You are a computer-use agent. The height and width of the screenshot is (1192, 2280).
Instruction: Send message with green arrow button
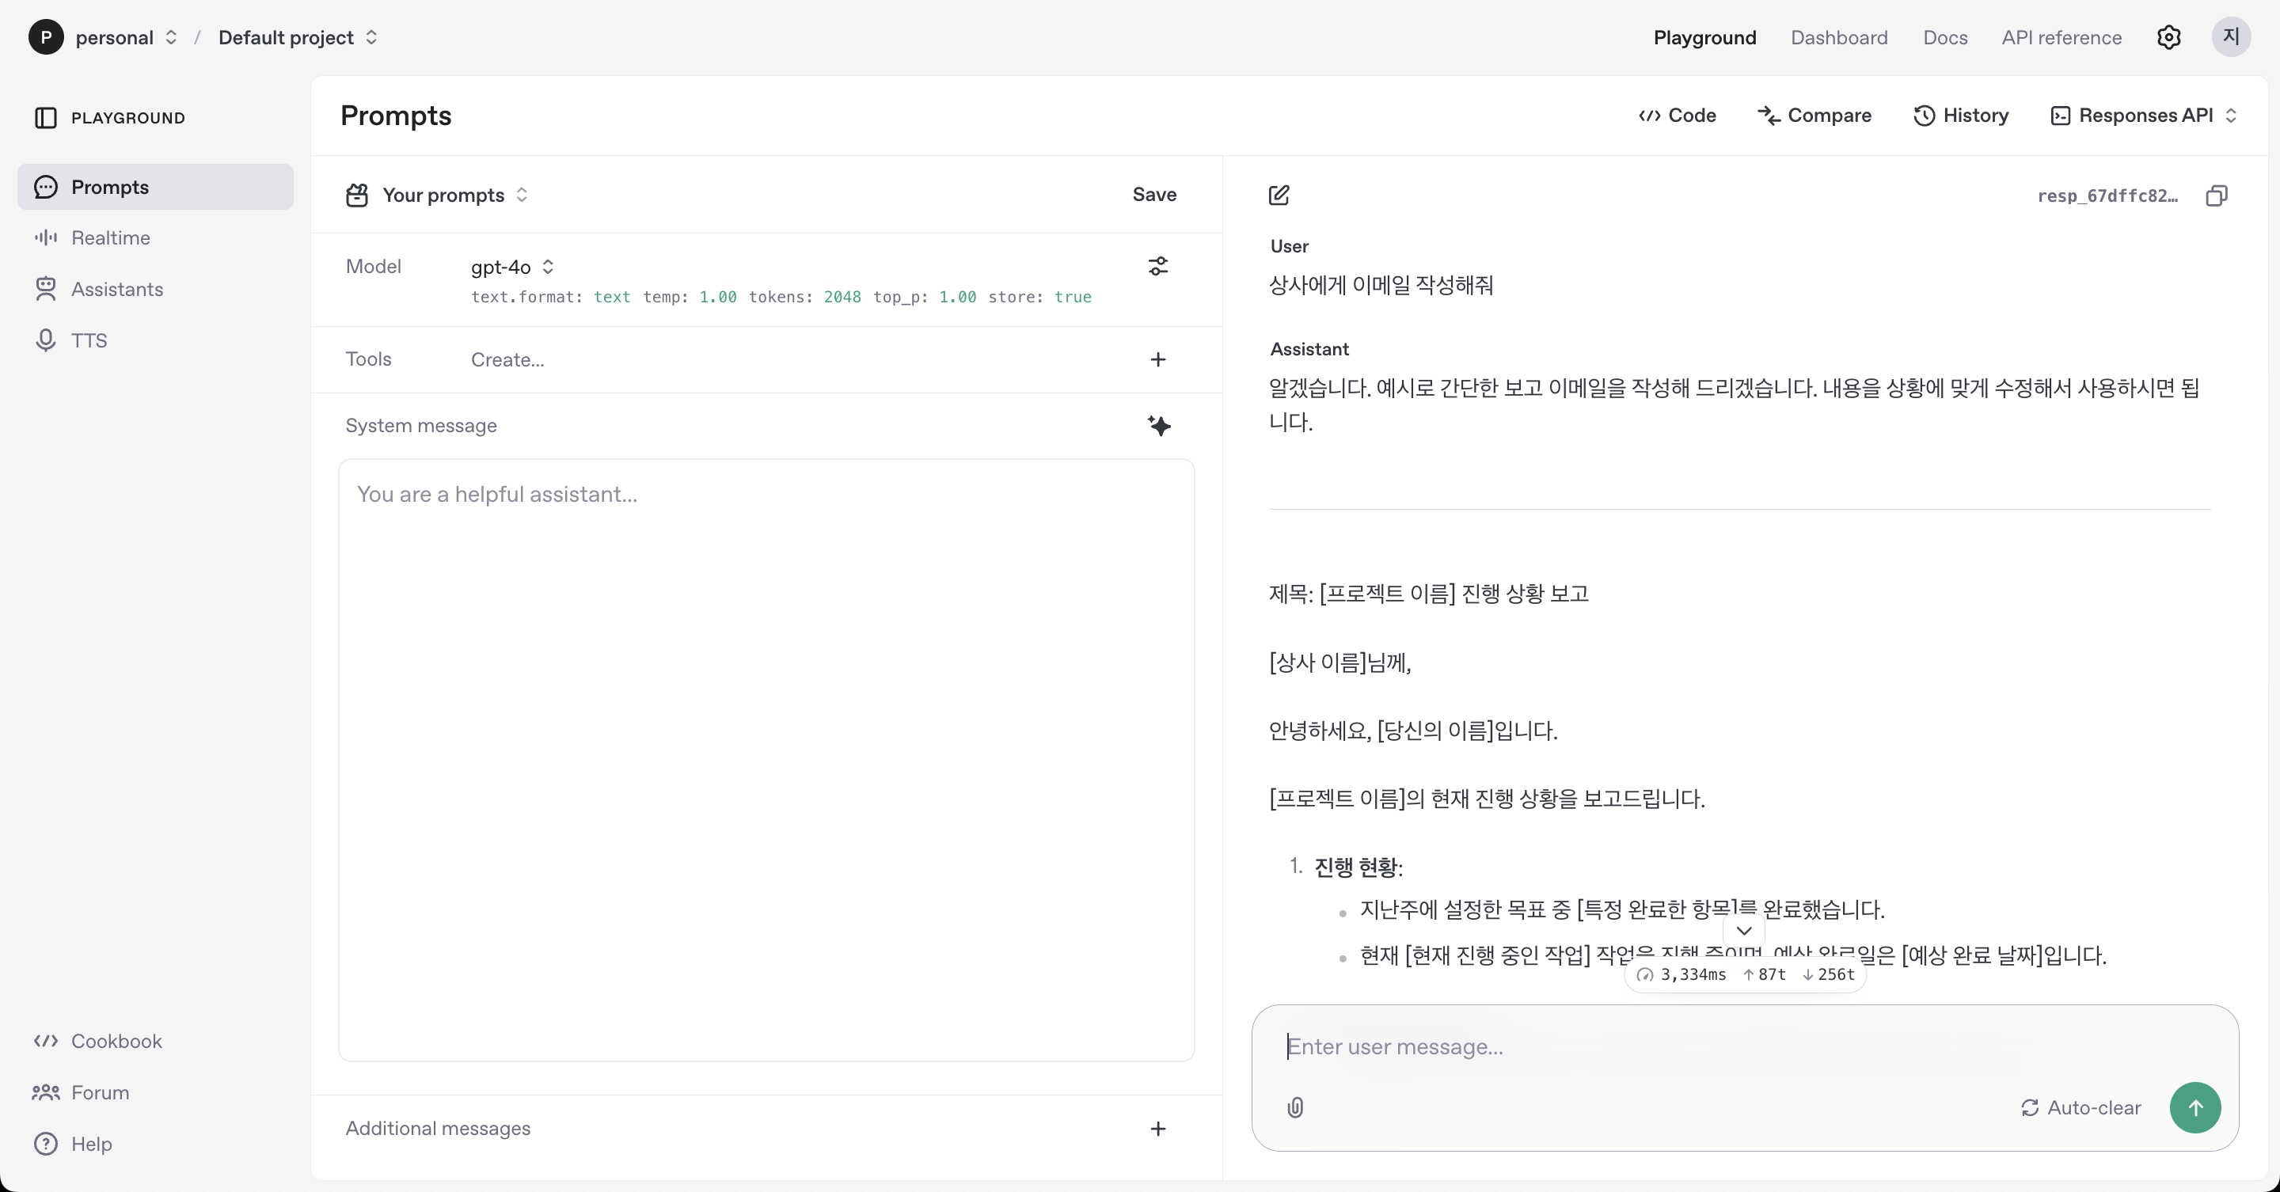(x=2195, y=1107)
